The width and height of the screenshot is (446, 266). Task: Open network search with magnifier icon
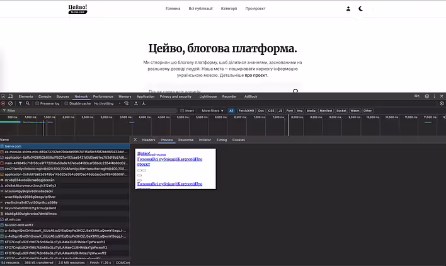click(28, 103)
